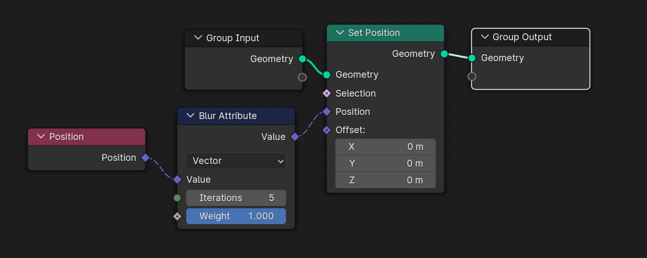Click Set Position Geometry input socket

click(x=327, y=75)
